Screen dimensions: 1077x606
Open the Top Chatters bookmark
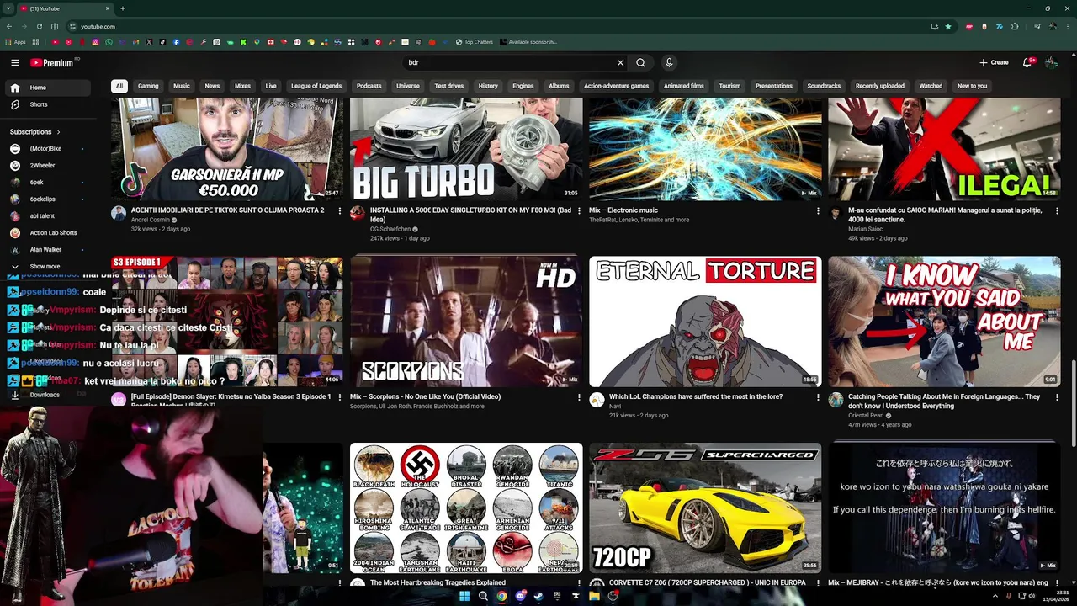point(475,42)
